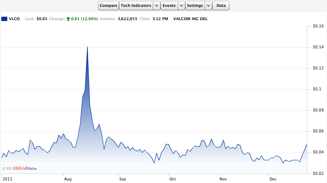Click the green up-arrow change icon

click(68, 19)
